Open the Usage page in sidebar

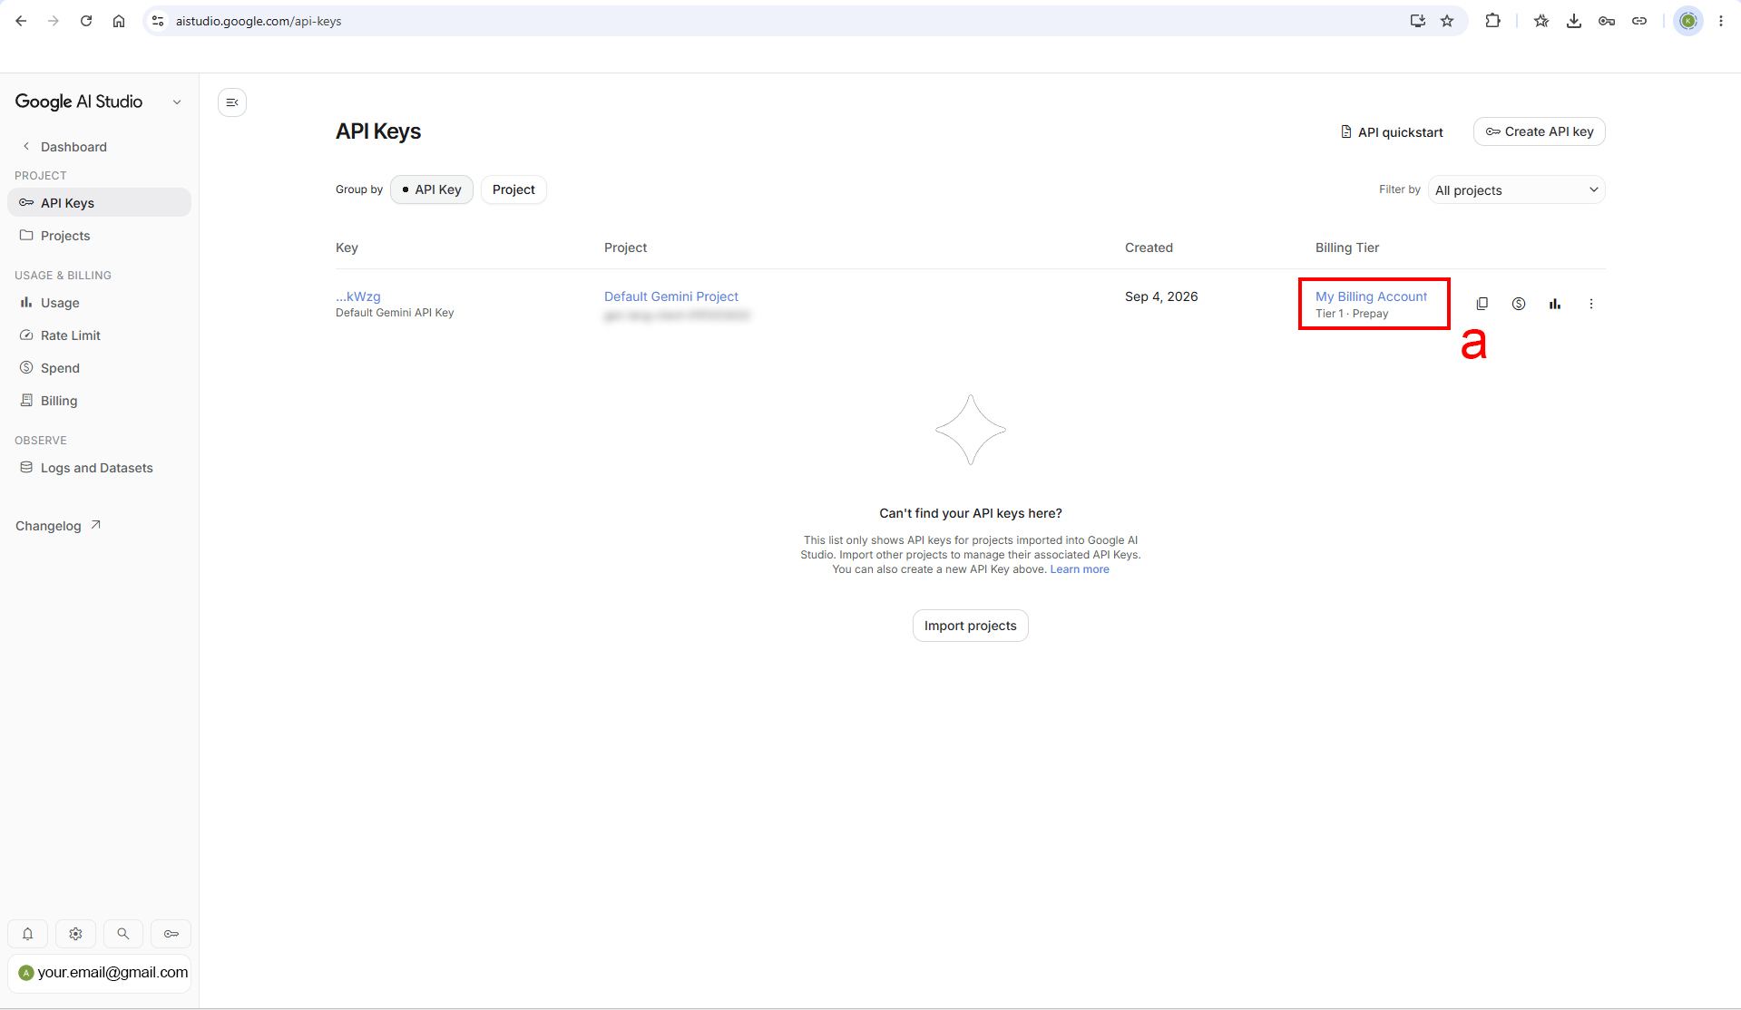pos(99,303)
